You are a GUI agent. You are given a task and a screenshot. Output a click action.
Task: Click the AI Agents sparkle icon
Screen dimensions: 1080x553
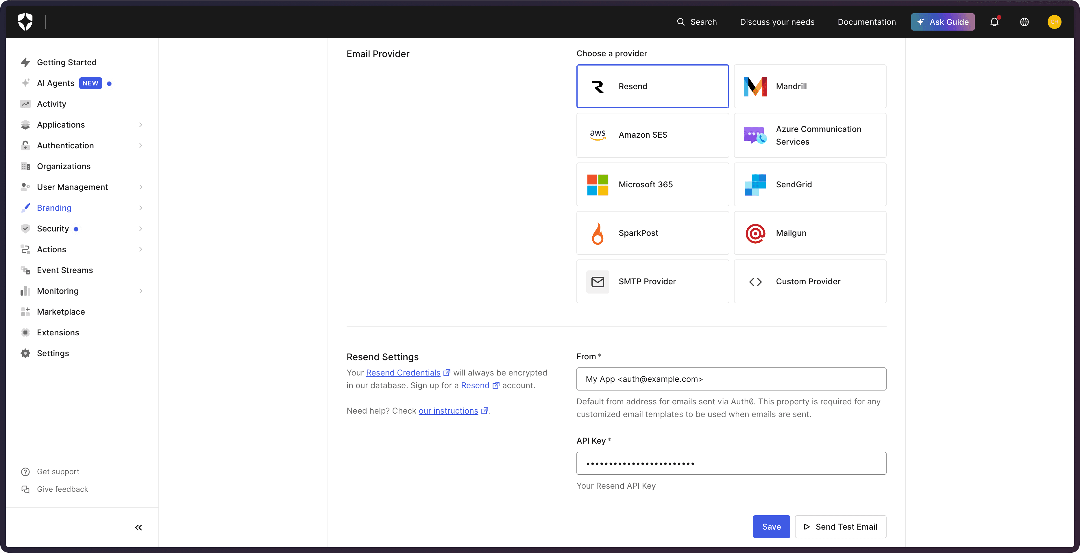point(25,83)
